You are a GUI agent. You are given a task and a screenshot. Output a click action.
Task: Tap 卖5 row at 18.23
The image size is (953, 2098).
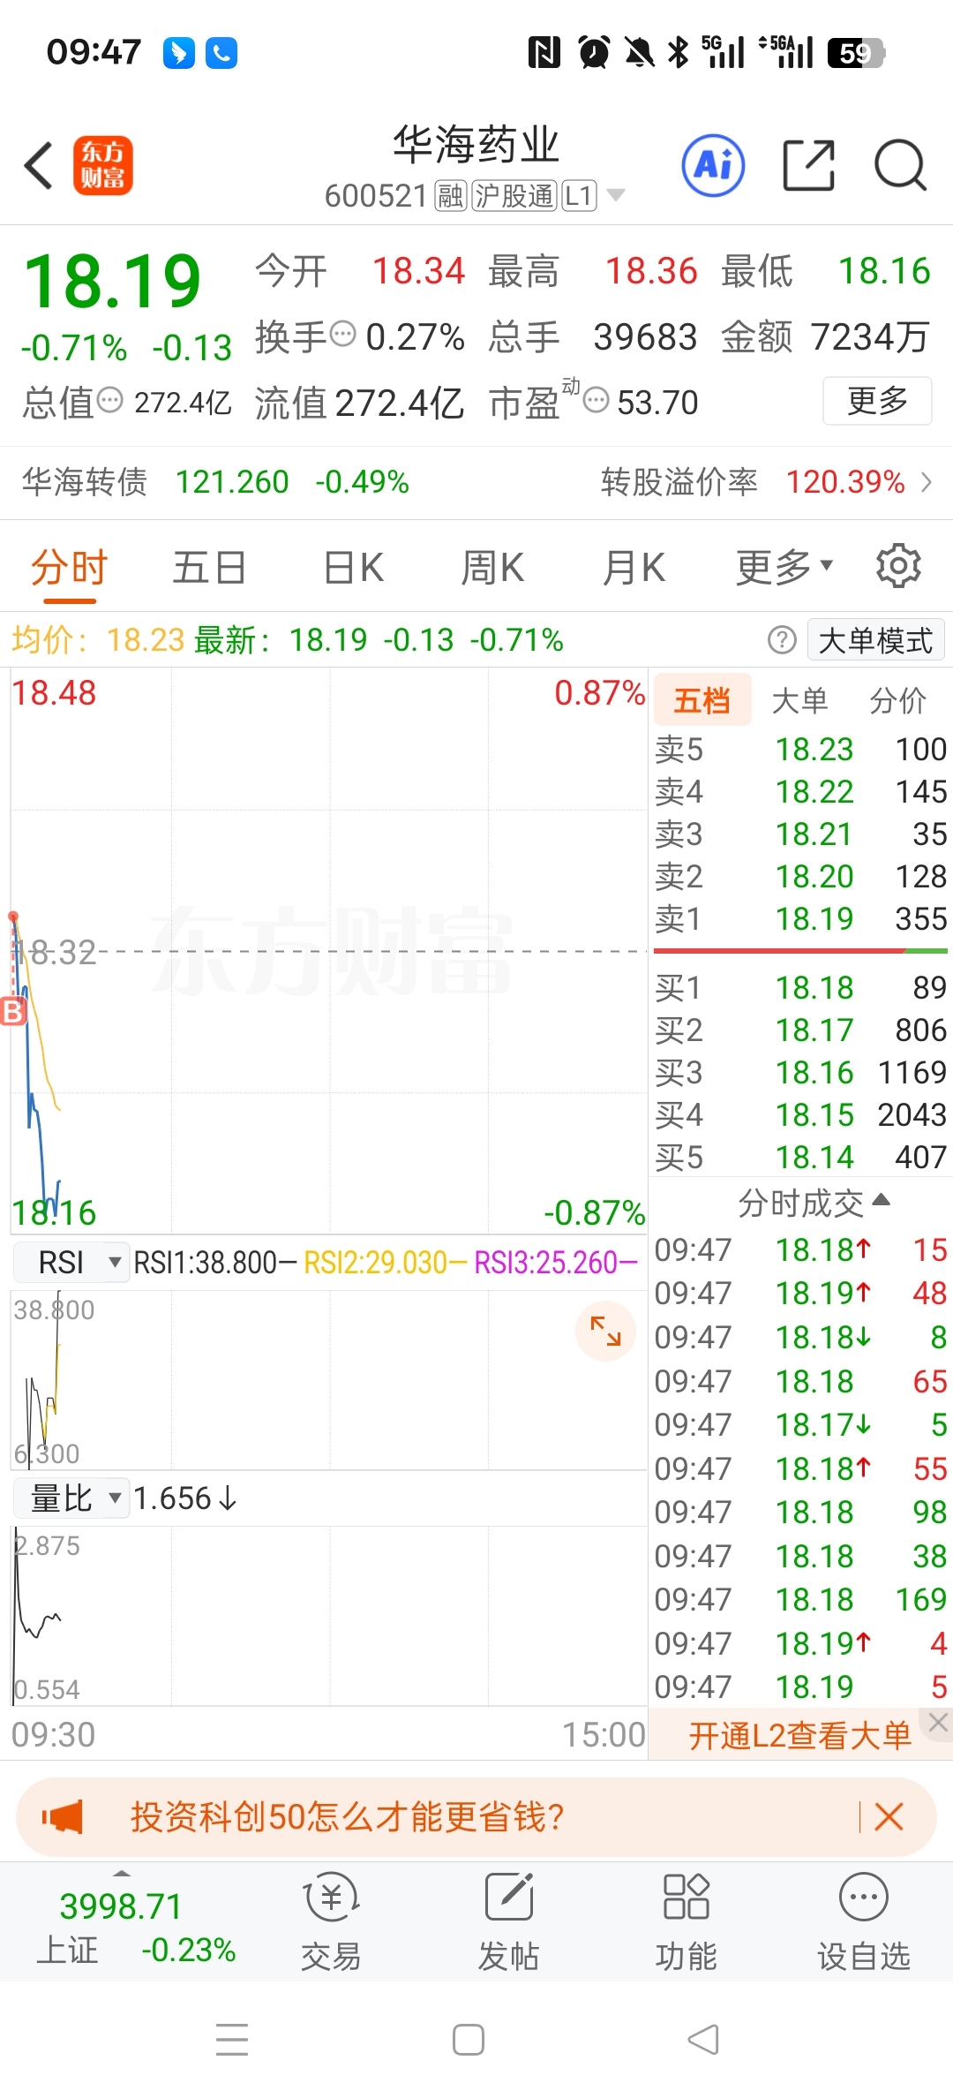coord(800,750)
